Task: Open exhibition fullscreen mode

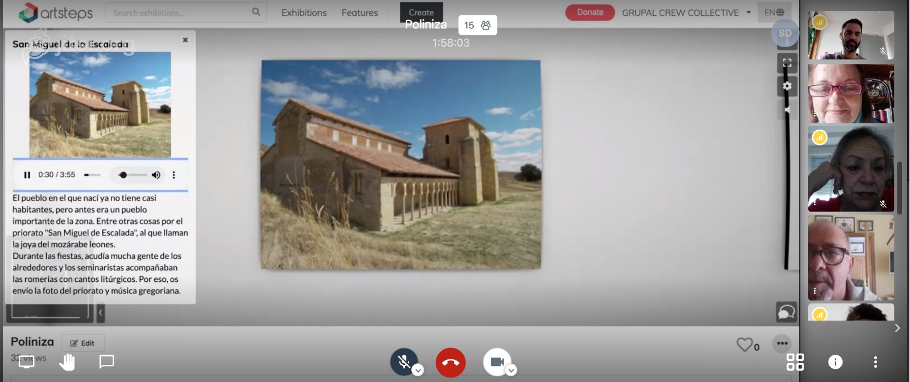Action: click(x=787, y=63)
